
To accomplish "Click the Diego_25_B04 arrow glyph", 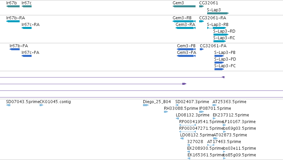I will [x=146, y=105].
